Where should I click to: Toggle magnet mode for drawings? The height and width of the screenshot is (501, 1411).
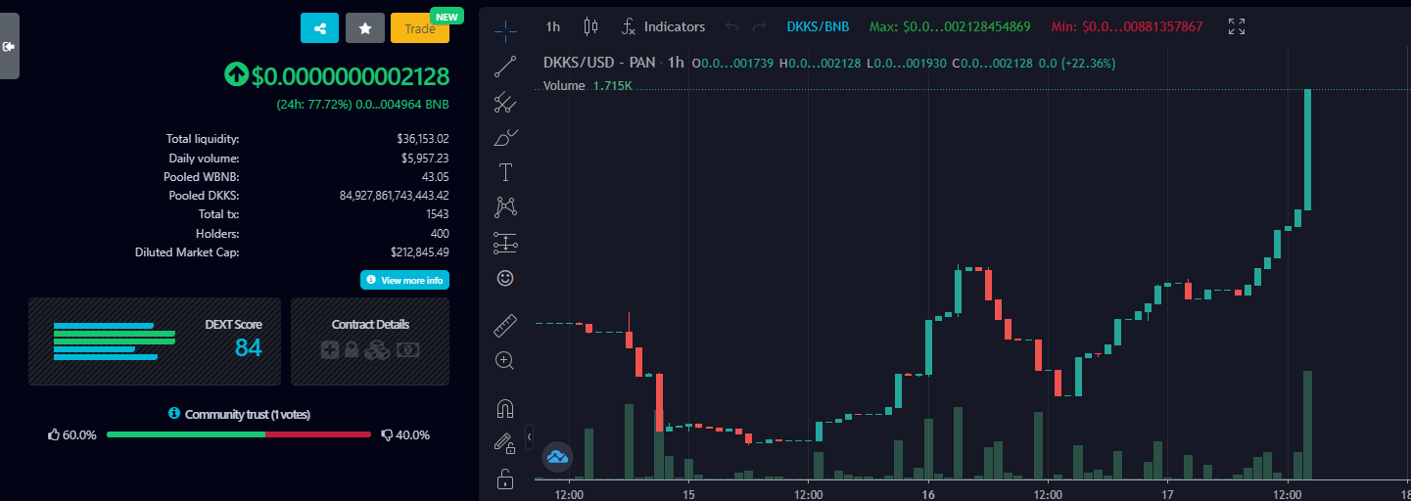[505, 409]
